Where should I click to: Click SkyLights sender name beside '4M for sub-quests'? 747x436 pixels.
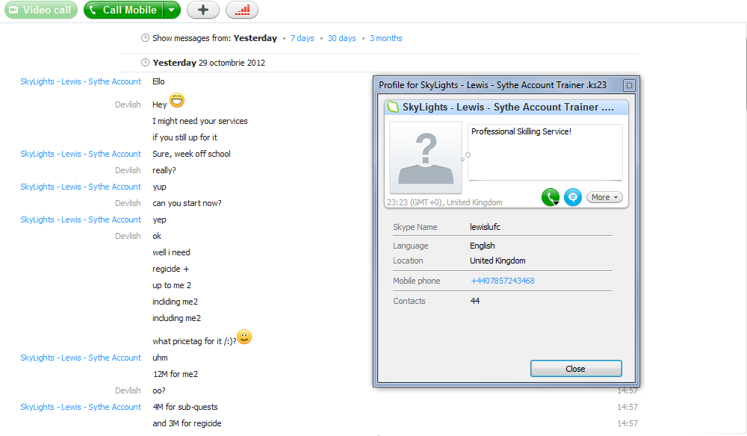[x=81, y=407]
